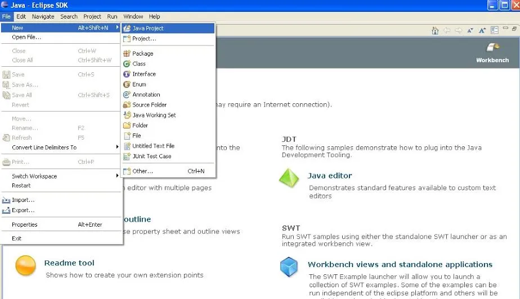Screen dimensions: 520x299
Task: Click Import... in the File menu
Action: tap(23, 200)
